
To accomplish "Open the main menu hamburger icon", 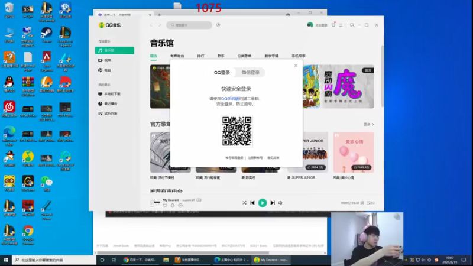I will coord(341,25).
